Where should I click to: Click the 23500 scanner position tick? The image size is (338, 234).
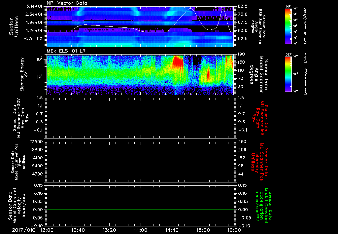[x=36, y=141]
